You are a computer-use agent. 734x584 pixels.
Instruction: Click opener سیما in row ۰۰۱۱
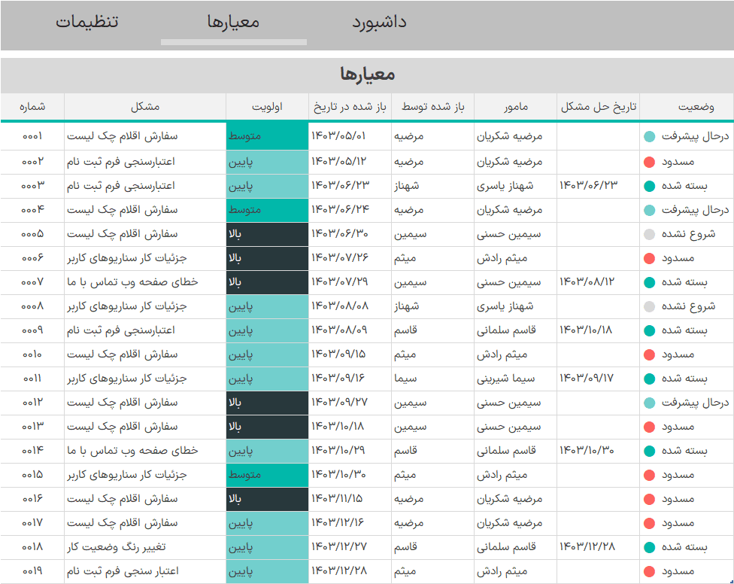[x=405, y=379]
